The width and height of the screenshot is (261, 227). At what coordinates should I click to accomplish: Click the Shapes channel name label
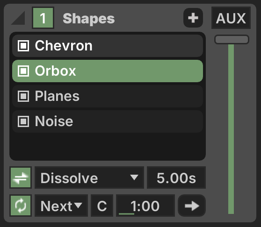pyautogui.click(x=89, y=19)
